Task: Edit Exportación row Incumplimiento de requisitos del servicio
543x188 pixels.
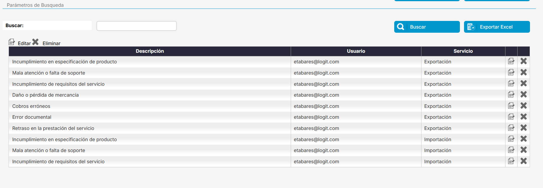Action: (x=511, y=84)
